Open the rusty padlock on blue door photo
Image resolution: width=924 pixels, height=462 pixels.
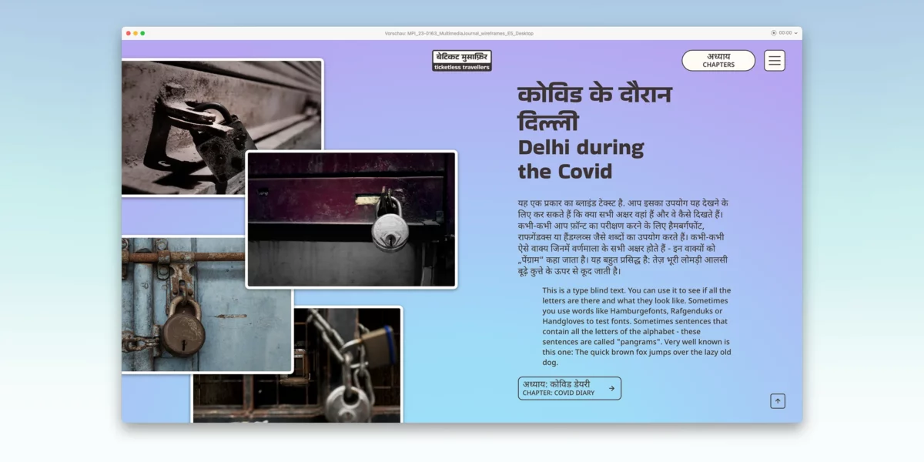[x=207, y=305]
